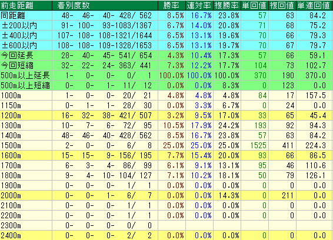
Task: Click the 500m以上延長 row label
Action: [x=25, y=75]
